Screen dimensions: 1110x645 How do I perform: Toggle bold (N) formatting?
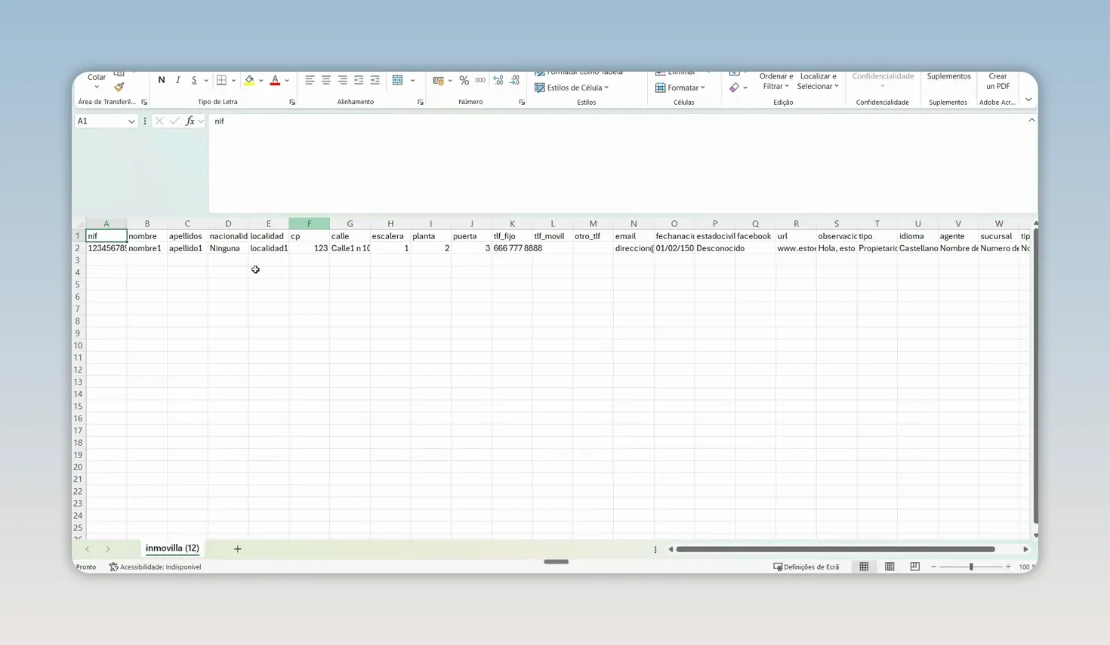click(162, 80)
